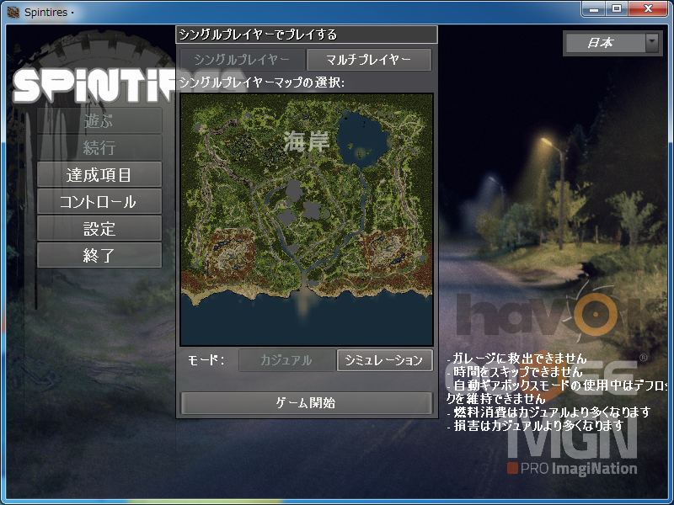Select カジュアル casual mode
Viewport: 674px width, 505px height.
pyautogui.click(x=286, y=360)
